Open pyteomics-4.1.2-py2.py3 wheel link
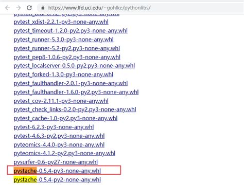Image resolution: width=244 pixels, height=185 pixels. (64, 153)
